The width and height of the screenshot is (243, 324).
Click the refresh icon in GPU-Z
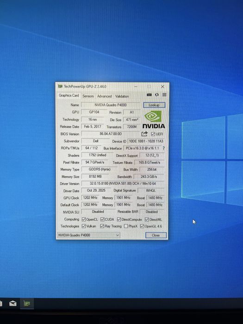[157, 94]
